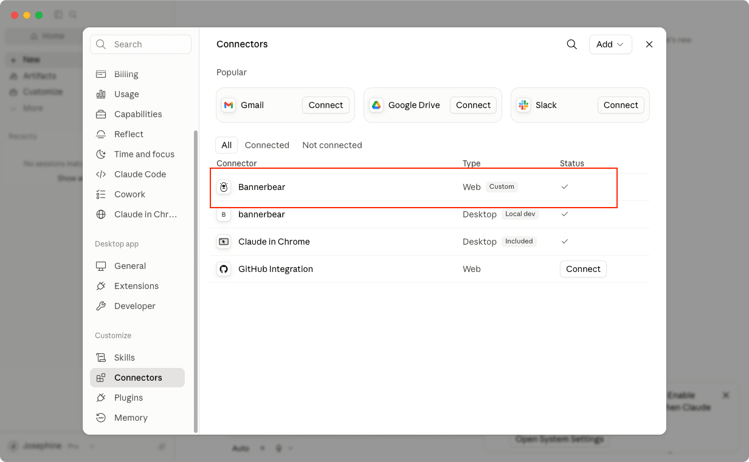Click the General monitor icon
Image resolution: width=749 pixels, height=462 pixels.
point(101,266)
